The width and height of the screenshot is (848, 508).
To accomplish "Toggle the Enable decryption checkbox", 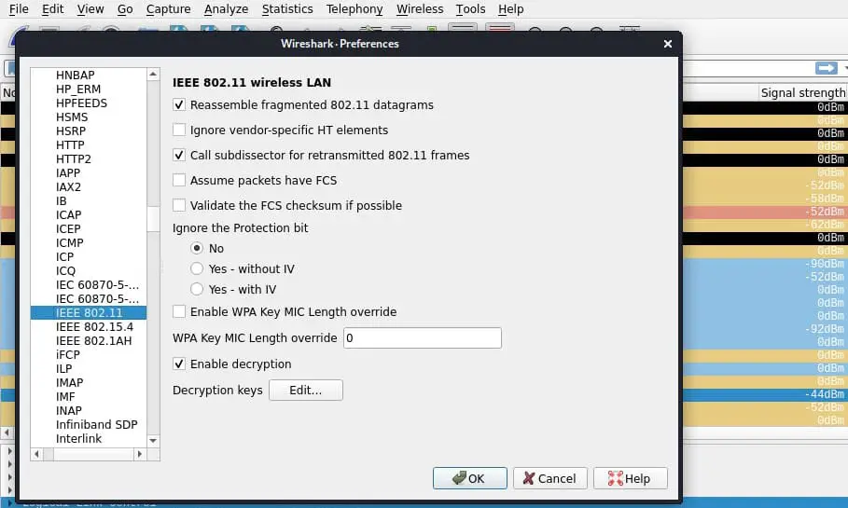I will pos(179,364).
